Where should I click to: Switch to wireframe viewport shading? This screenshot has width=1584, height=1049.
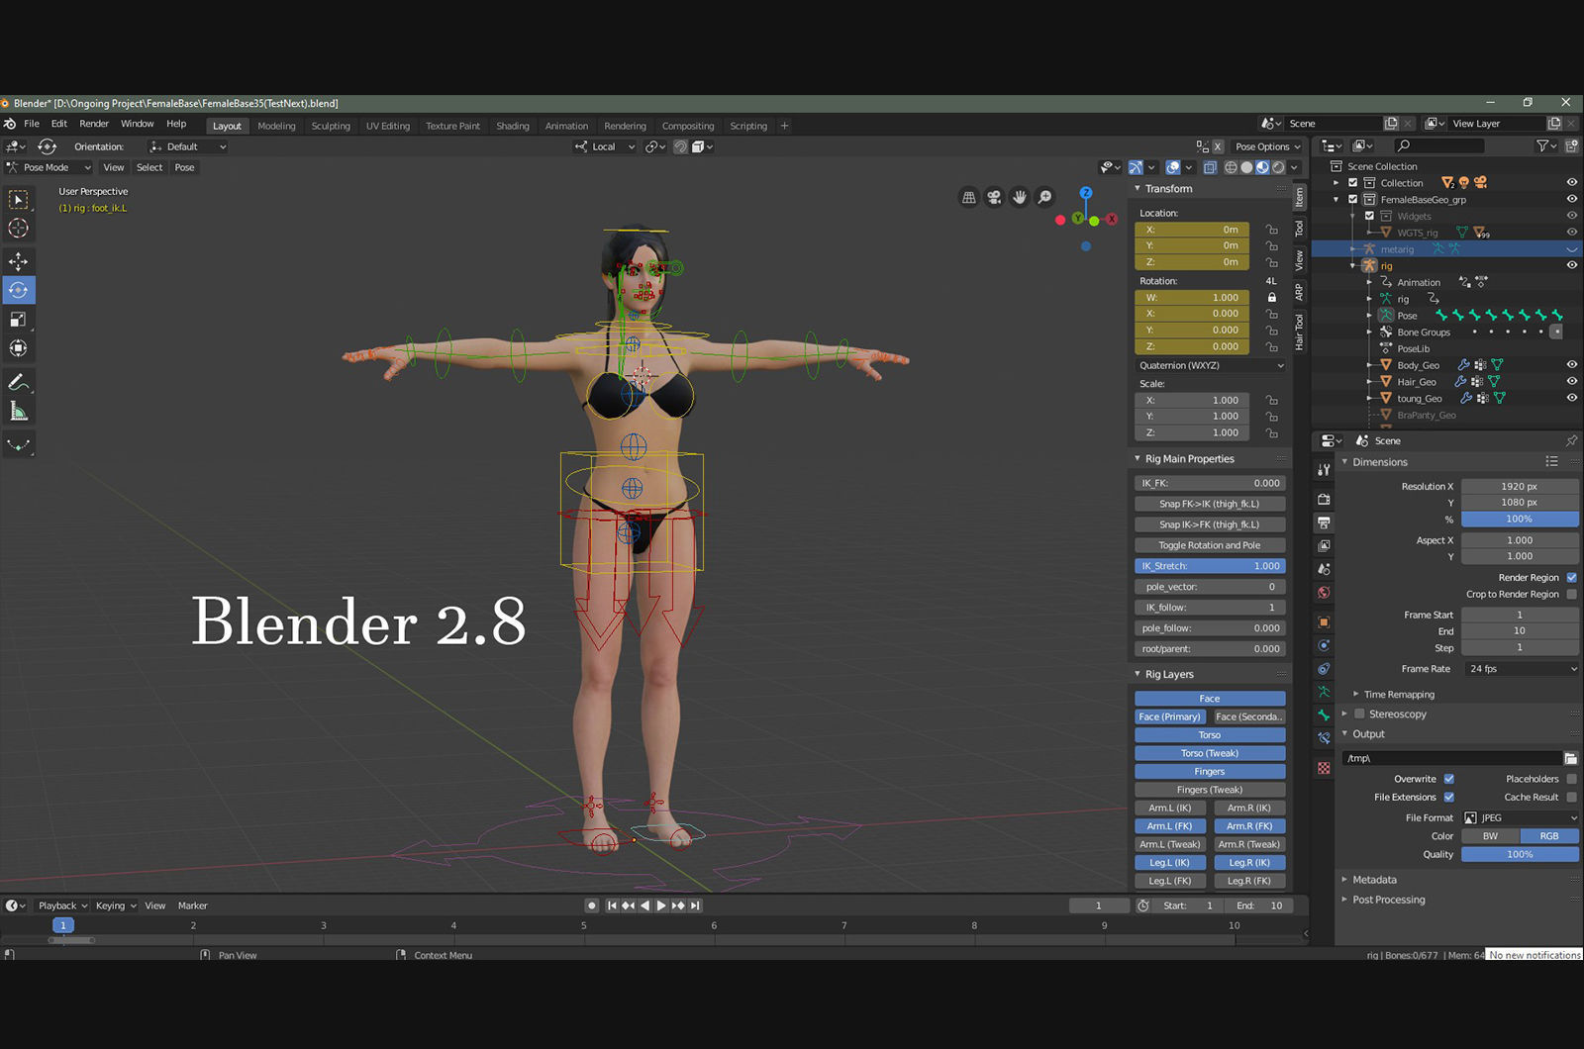[1231, 168]
